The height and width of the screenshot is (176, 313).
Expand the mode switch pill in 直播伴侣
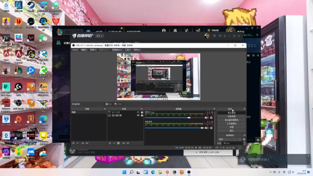click(x=99, y=36)
